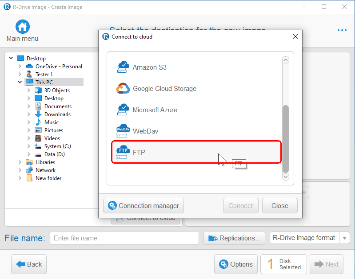Viewport: 355px width, 279px height.
Task: Select the Google Cloud Storage icon
Action: click(123, 88)
